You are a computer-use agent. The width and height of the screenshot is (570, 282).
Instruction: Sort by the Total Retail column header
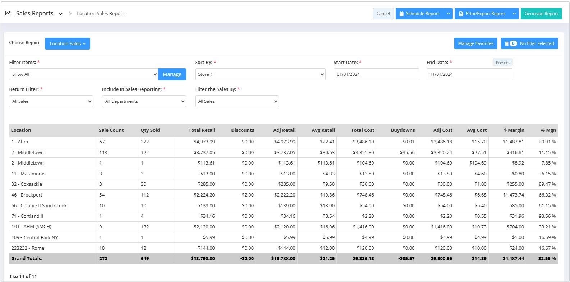pos(202,130)
